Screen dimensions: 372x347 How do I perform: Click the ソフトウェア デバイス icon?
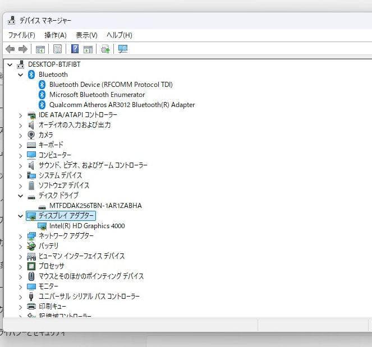31,186
